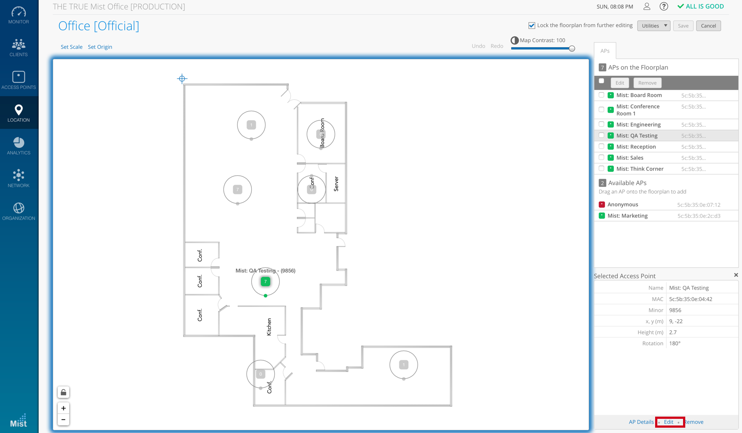Expand the Utilities dropdown
Image resolution: width=742 pixels, height=433 pixels.
653,26
